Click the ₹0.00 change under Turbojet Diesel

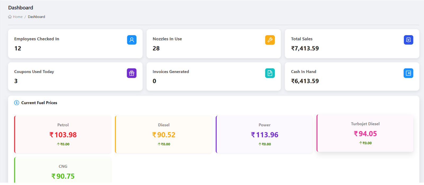[367, 143]
